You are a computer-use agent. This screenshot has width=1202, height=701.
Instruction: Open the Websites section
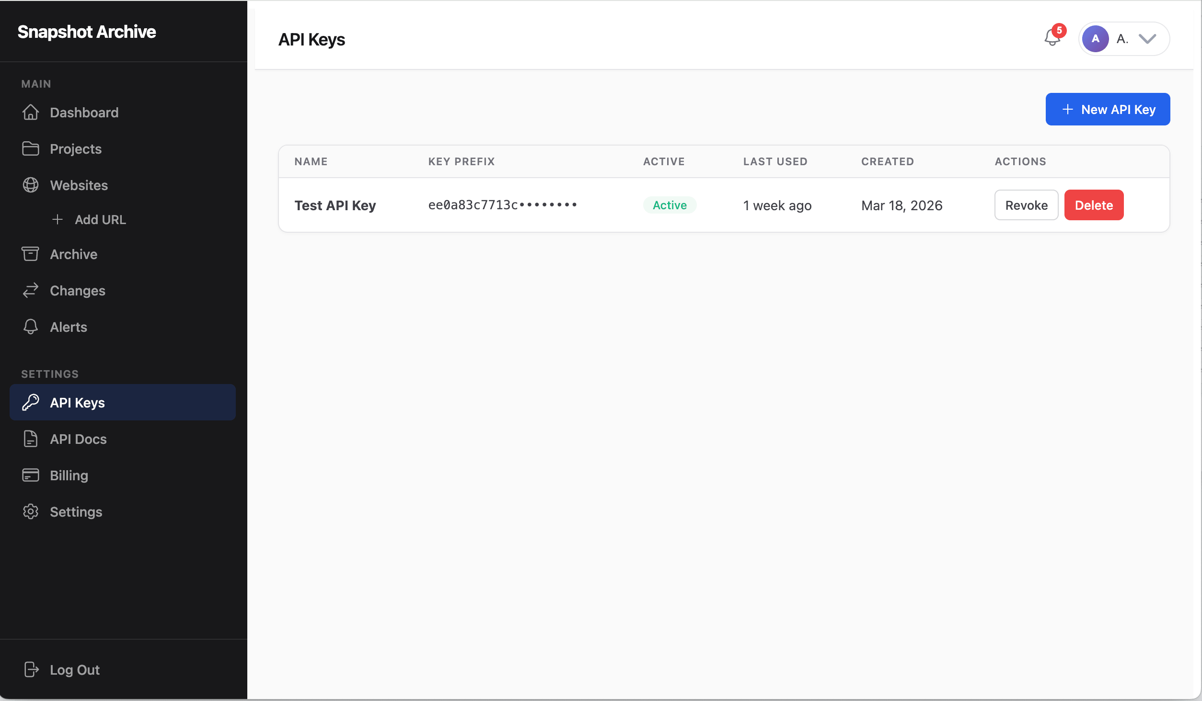pos(123,185)
